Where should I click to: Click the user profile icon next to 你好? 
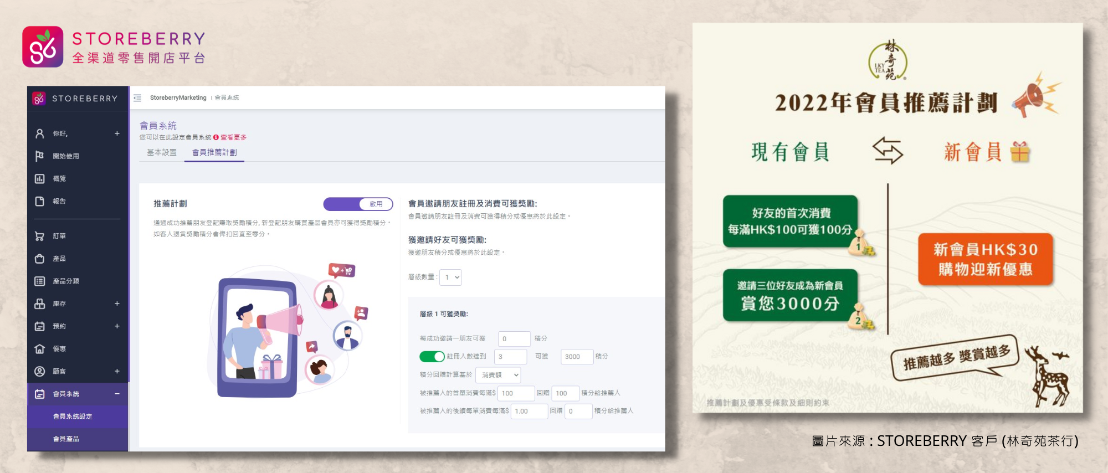[x=39, y=133]
